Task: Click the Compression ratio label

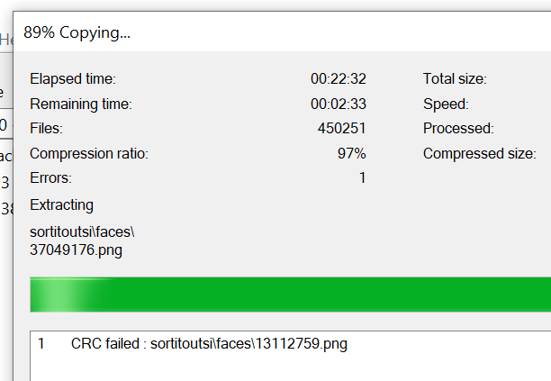Action: click(88, 153)
